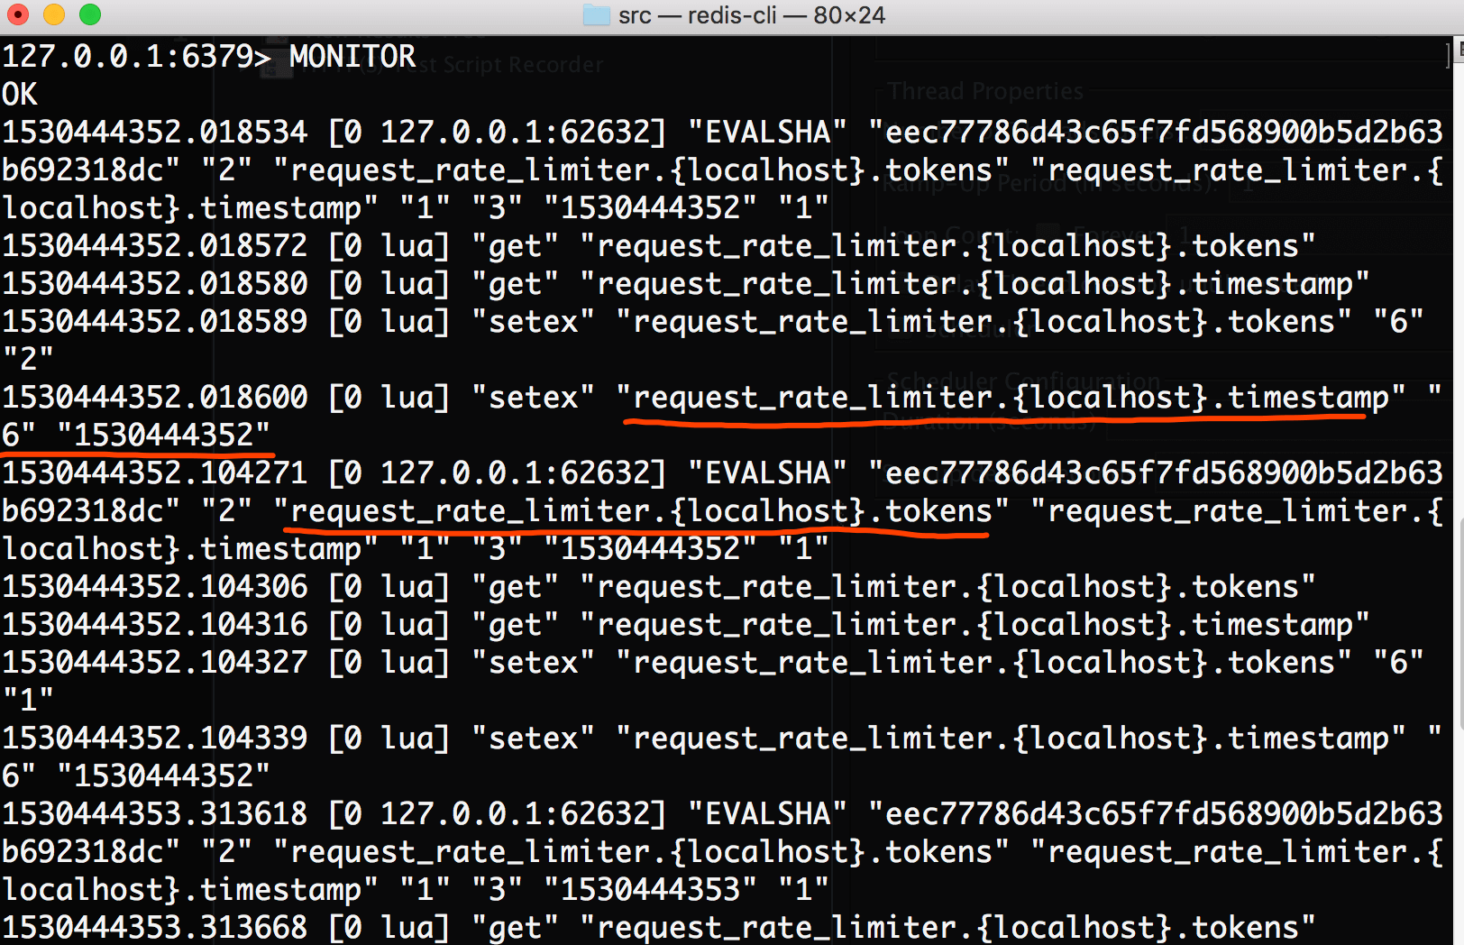Click the OK response line

coord(20,95)
